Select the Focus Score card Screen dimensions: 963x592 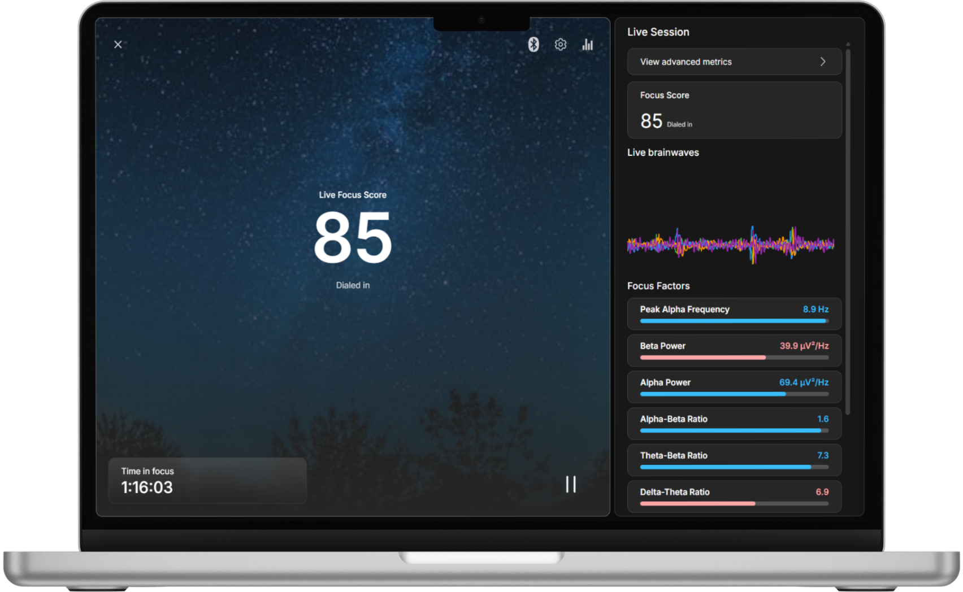pos(734,110)
